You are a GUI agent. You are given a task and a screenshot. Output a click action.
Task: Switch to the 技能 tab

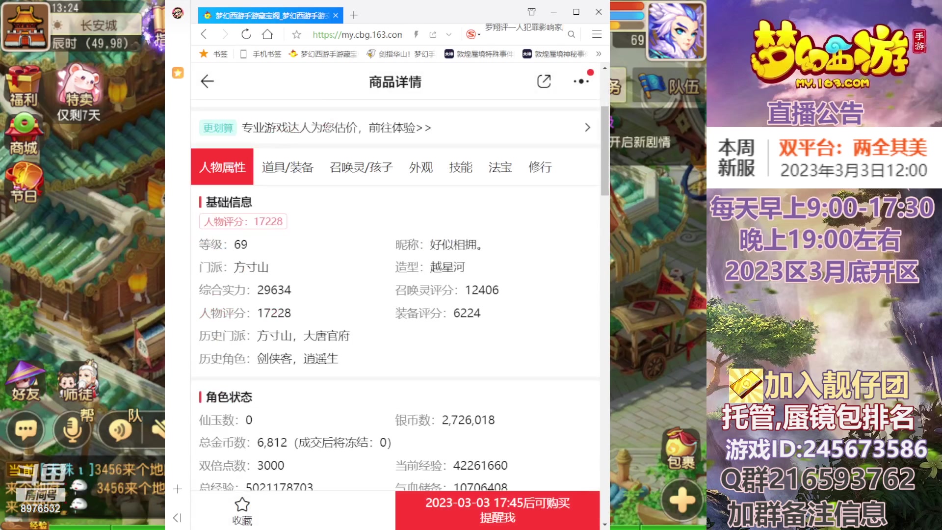click(x=461, y=167)
